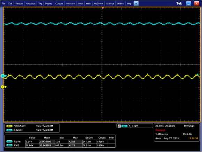
Task: Click the Pk-Pk max cell 42.88
Action: (75, 142)
